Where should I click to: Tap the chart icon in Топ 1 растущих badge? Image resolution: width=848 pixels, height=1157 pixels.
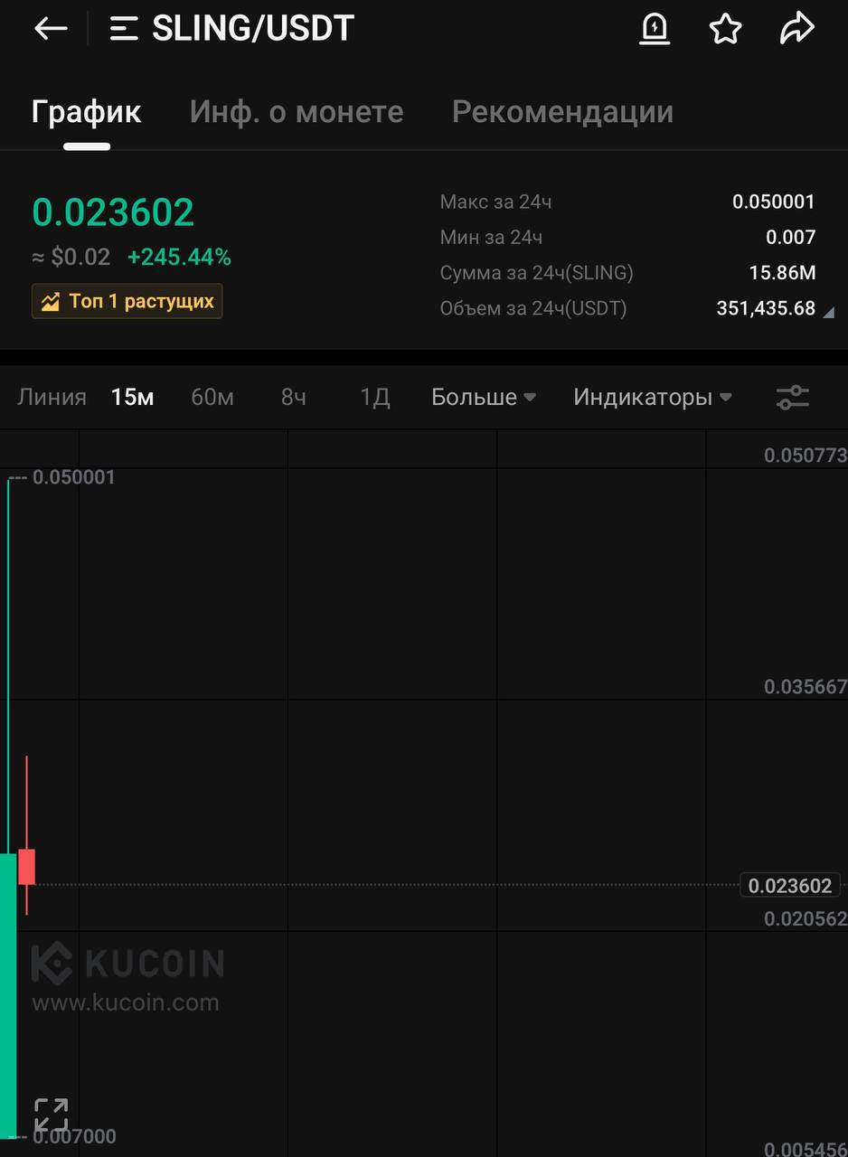[x=51, y=302]
